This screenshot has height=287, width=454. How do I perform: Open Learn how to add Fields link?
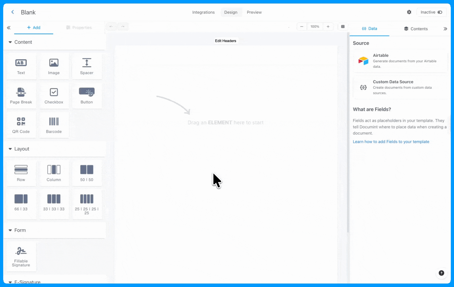click(391, 142)
